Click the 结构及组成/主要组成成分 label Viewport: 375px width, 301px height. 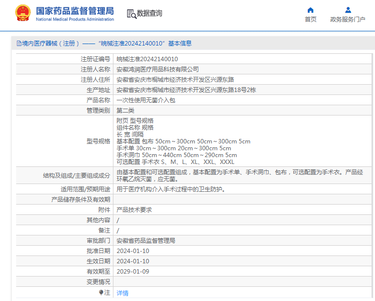77,176
